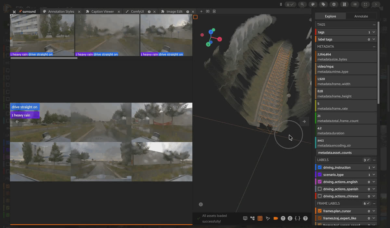Split panel horizontally icon

click(208, 11)
